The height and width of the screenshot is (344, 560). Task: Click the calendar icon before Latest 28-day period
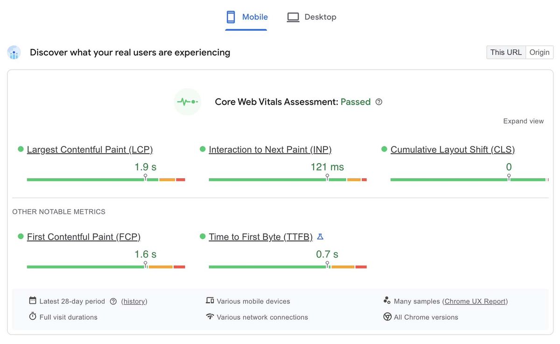pos(32,301)
